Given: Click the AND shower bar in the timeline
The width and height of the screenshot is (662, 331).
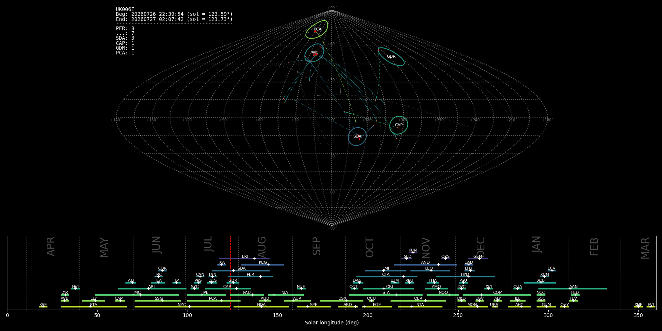Looking at the screenshot, I should (426, 264).
